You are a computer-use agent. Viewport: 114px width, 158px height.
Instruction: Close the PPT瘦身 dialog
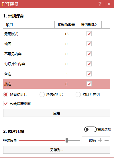109,4
